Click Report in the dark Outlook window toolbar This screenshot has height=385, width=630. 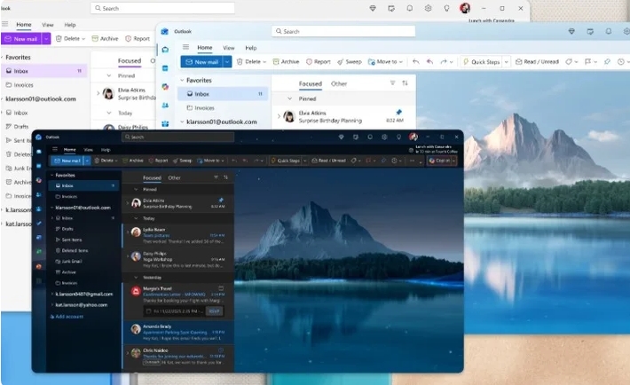click(158, 161)
